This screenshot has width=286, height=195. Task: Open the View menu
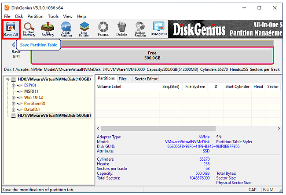[68, 16]
